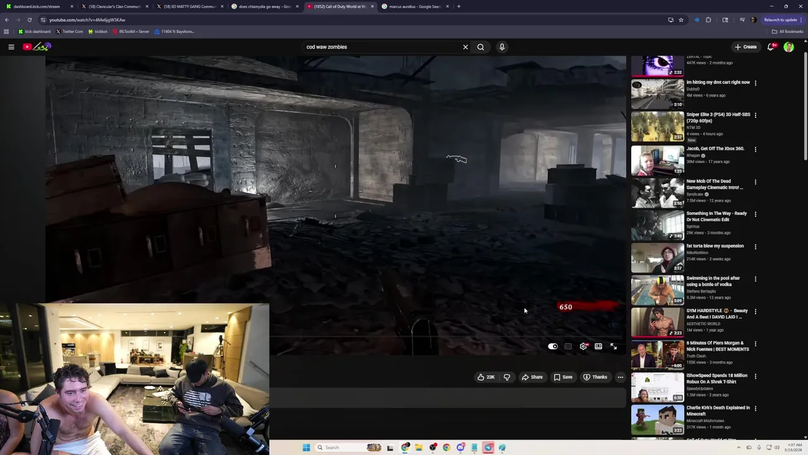This screenshot has height=455, width=808.
Task: Switch to ED MATTY GANG Community tab
Action: click(189, 6)
